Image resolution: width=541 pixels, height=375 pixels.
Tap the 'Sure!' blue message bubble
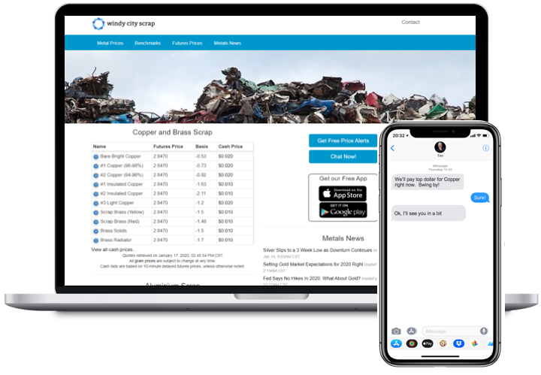coord(480,198)
